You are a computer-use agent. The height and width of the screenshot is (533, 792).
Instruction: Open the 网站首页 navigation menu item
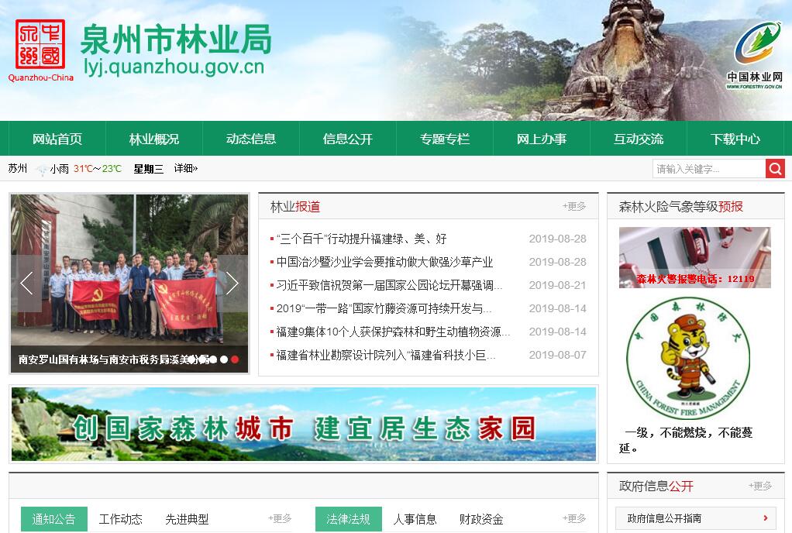pos(57,139)
